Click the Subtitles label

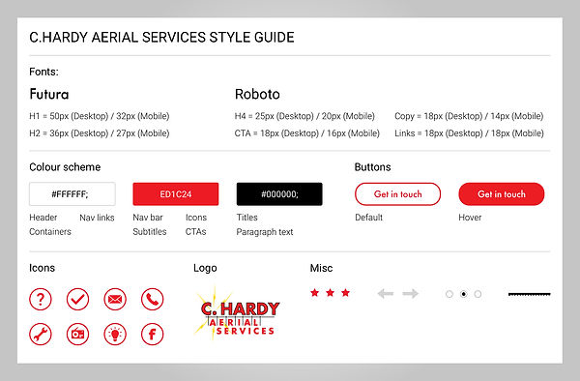click(150, 231)
